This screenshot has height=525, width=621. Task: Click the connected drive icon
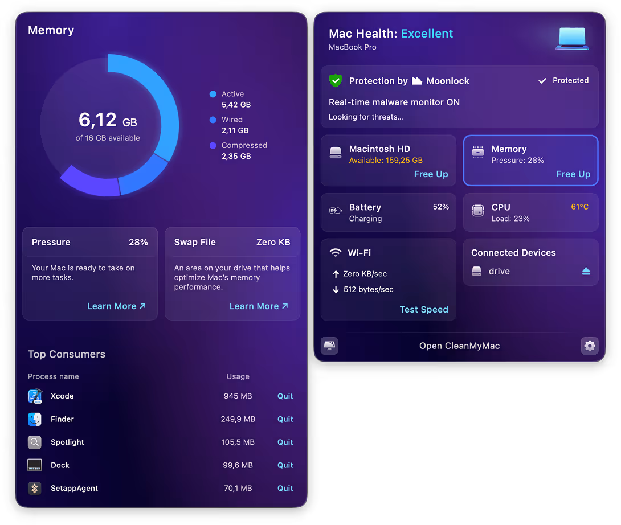click(477, 271)
